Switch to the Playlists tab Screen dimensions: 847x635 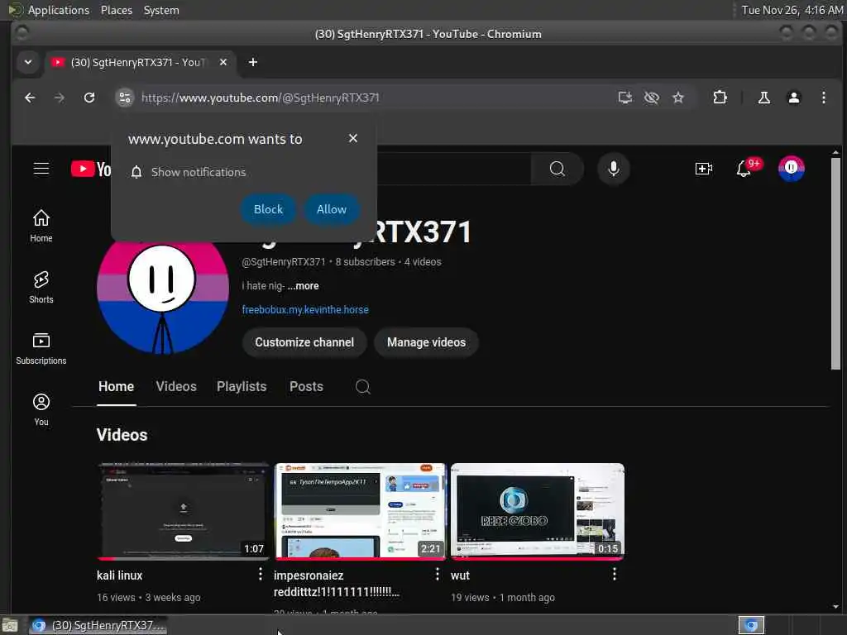[x=242, y=387]
